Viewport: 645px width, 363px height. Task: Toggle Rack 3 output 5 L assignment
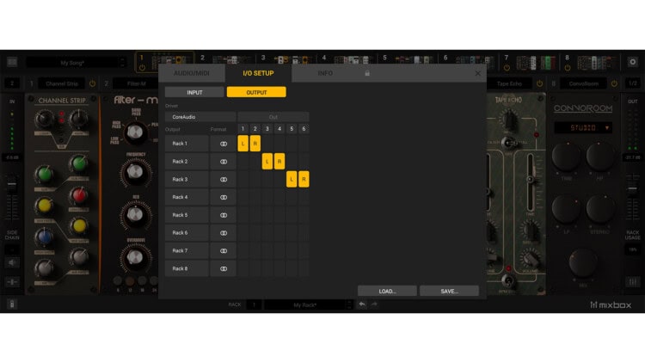point(292,180)
